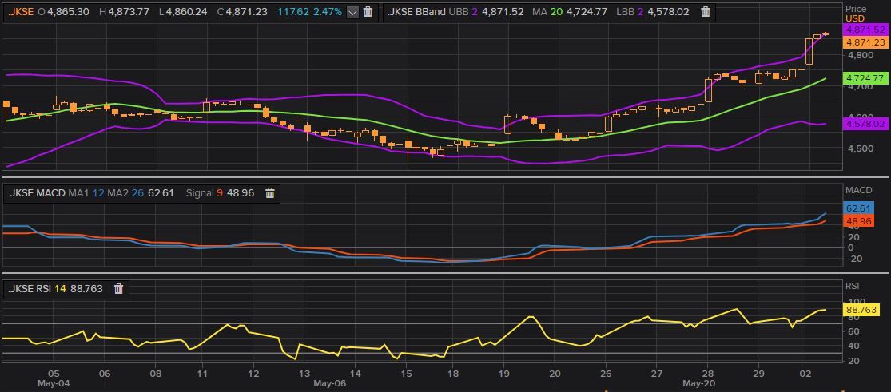Select the LBB parameter value 2
Image resolution: width=891 pixels, height=392 pixels.
(x=640, y=11)
